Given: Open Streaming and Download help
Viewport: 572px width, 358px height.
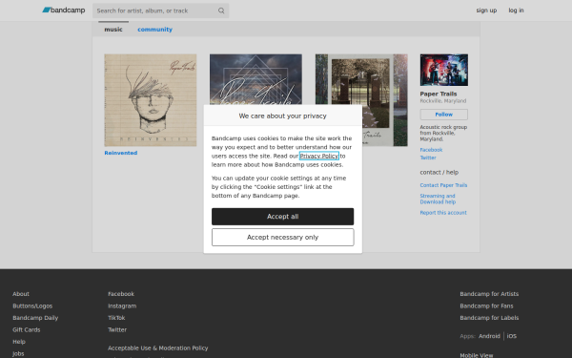Looking at the screenshot, I should pos(438,199).
